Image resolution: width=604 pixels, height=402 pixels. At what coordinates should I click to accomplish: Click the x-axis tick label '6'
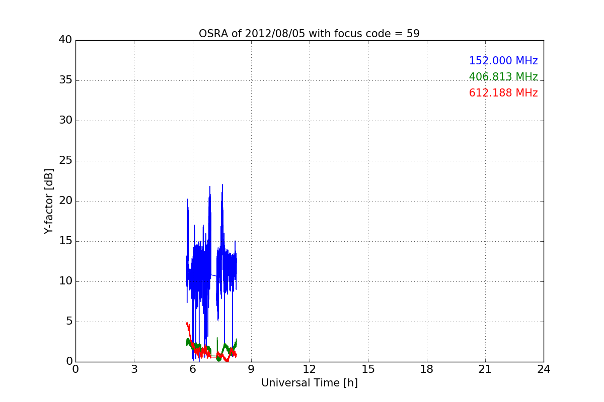(x=193, y=369)
